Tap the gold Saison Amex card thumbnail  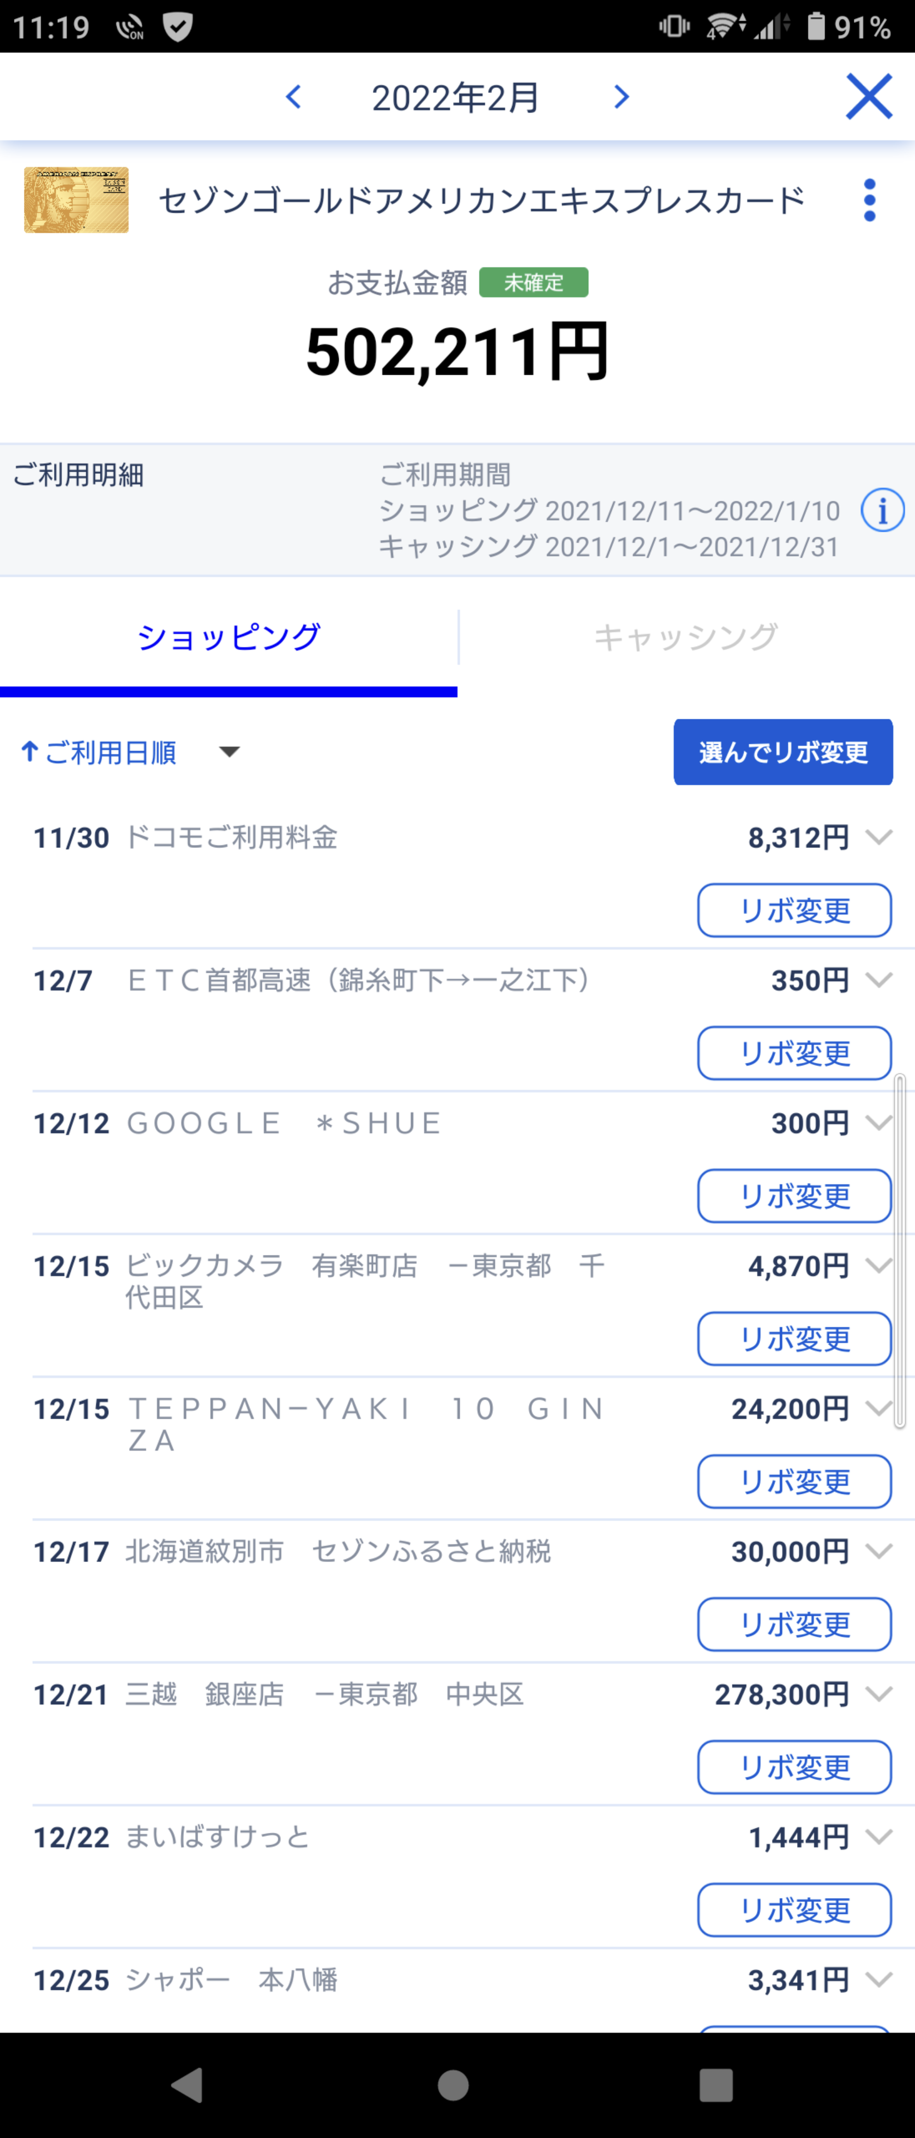[x=76, y=200]
